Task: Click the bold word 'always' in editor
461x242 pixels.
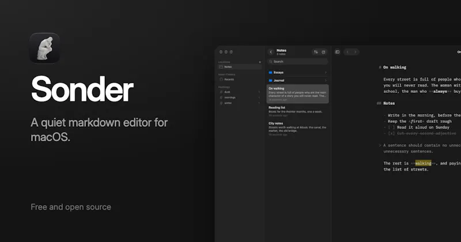Action: tap(440, 92)
